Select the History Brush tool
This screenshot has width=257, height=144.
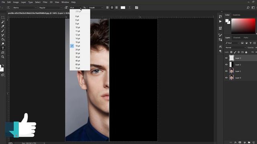3,35
